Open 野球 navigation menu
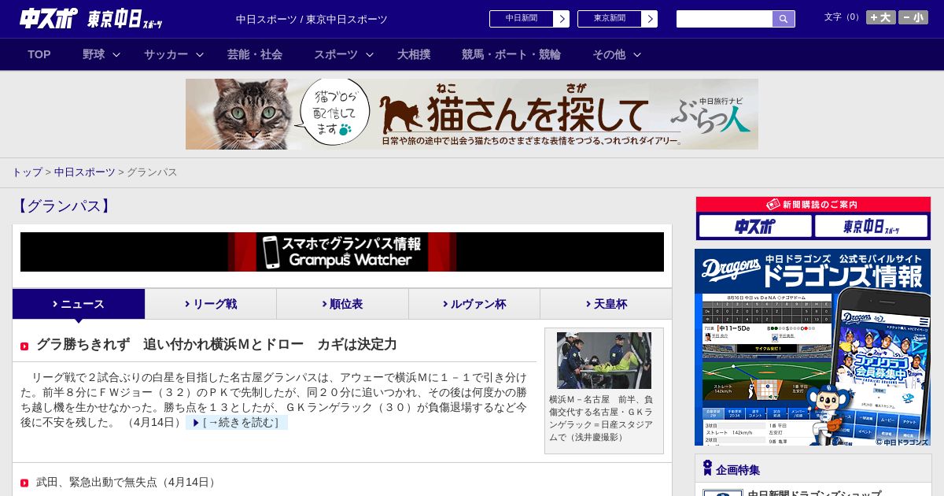The width and height of the screenshot is (944, 496). (x=94, y=54)
